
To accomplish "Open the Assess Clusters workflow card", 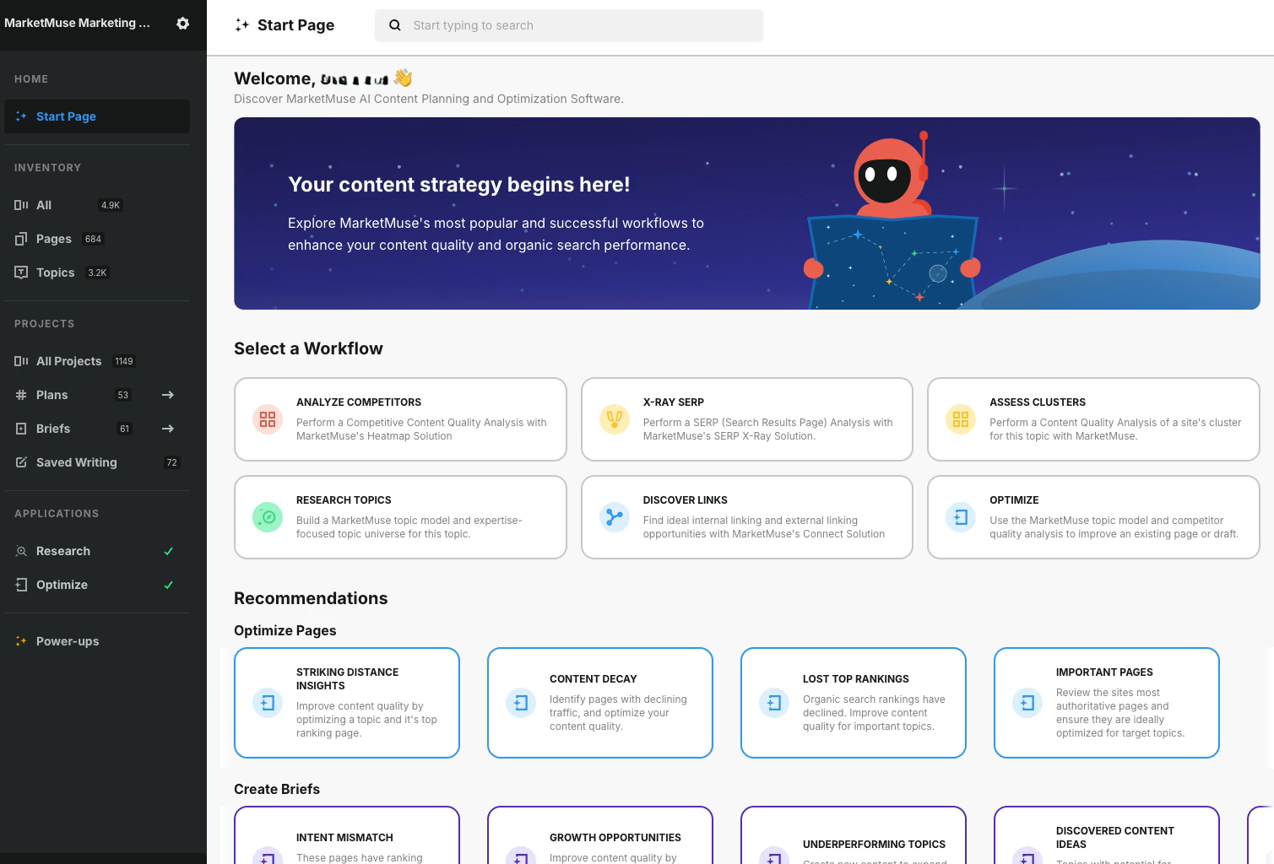I will [1093, 419].
